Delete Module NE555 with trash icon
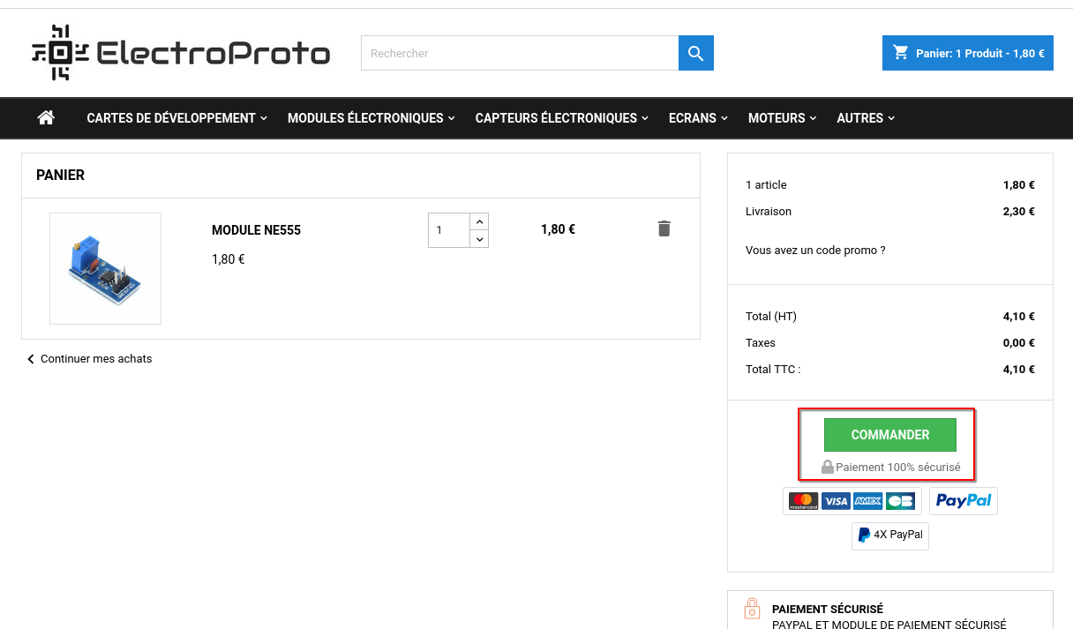Viewport: 1073px width, 629px height. coord(664,228)
